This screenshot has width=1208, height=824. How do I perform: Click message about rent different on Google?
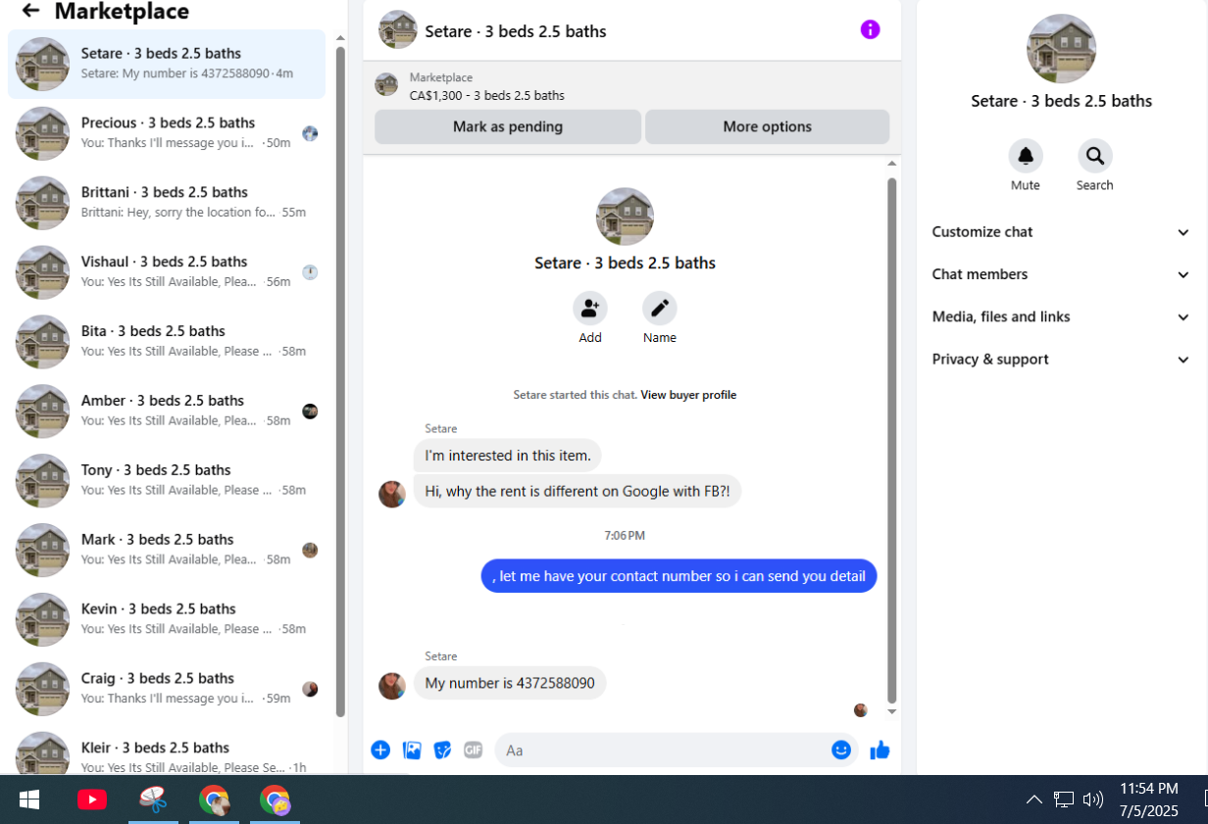click(x=578, y=491)
